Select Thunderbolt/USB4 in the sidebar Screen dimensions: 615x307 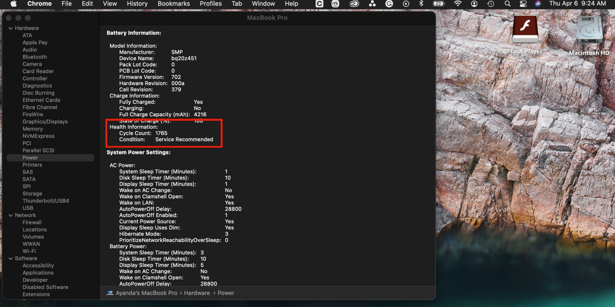click(46, 201)
